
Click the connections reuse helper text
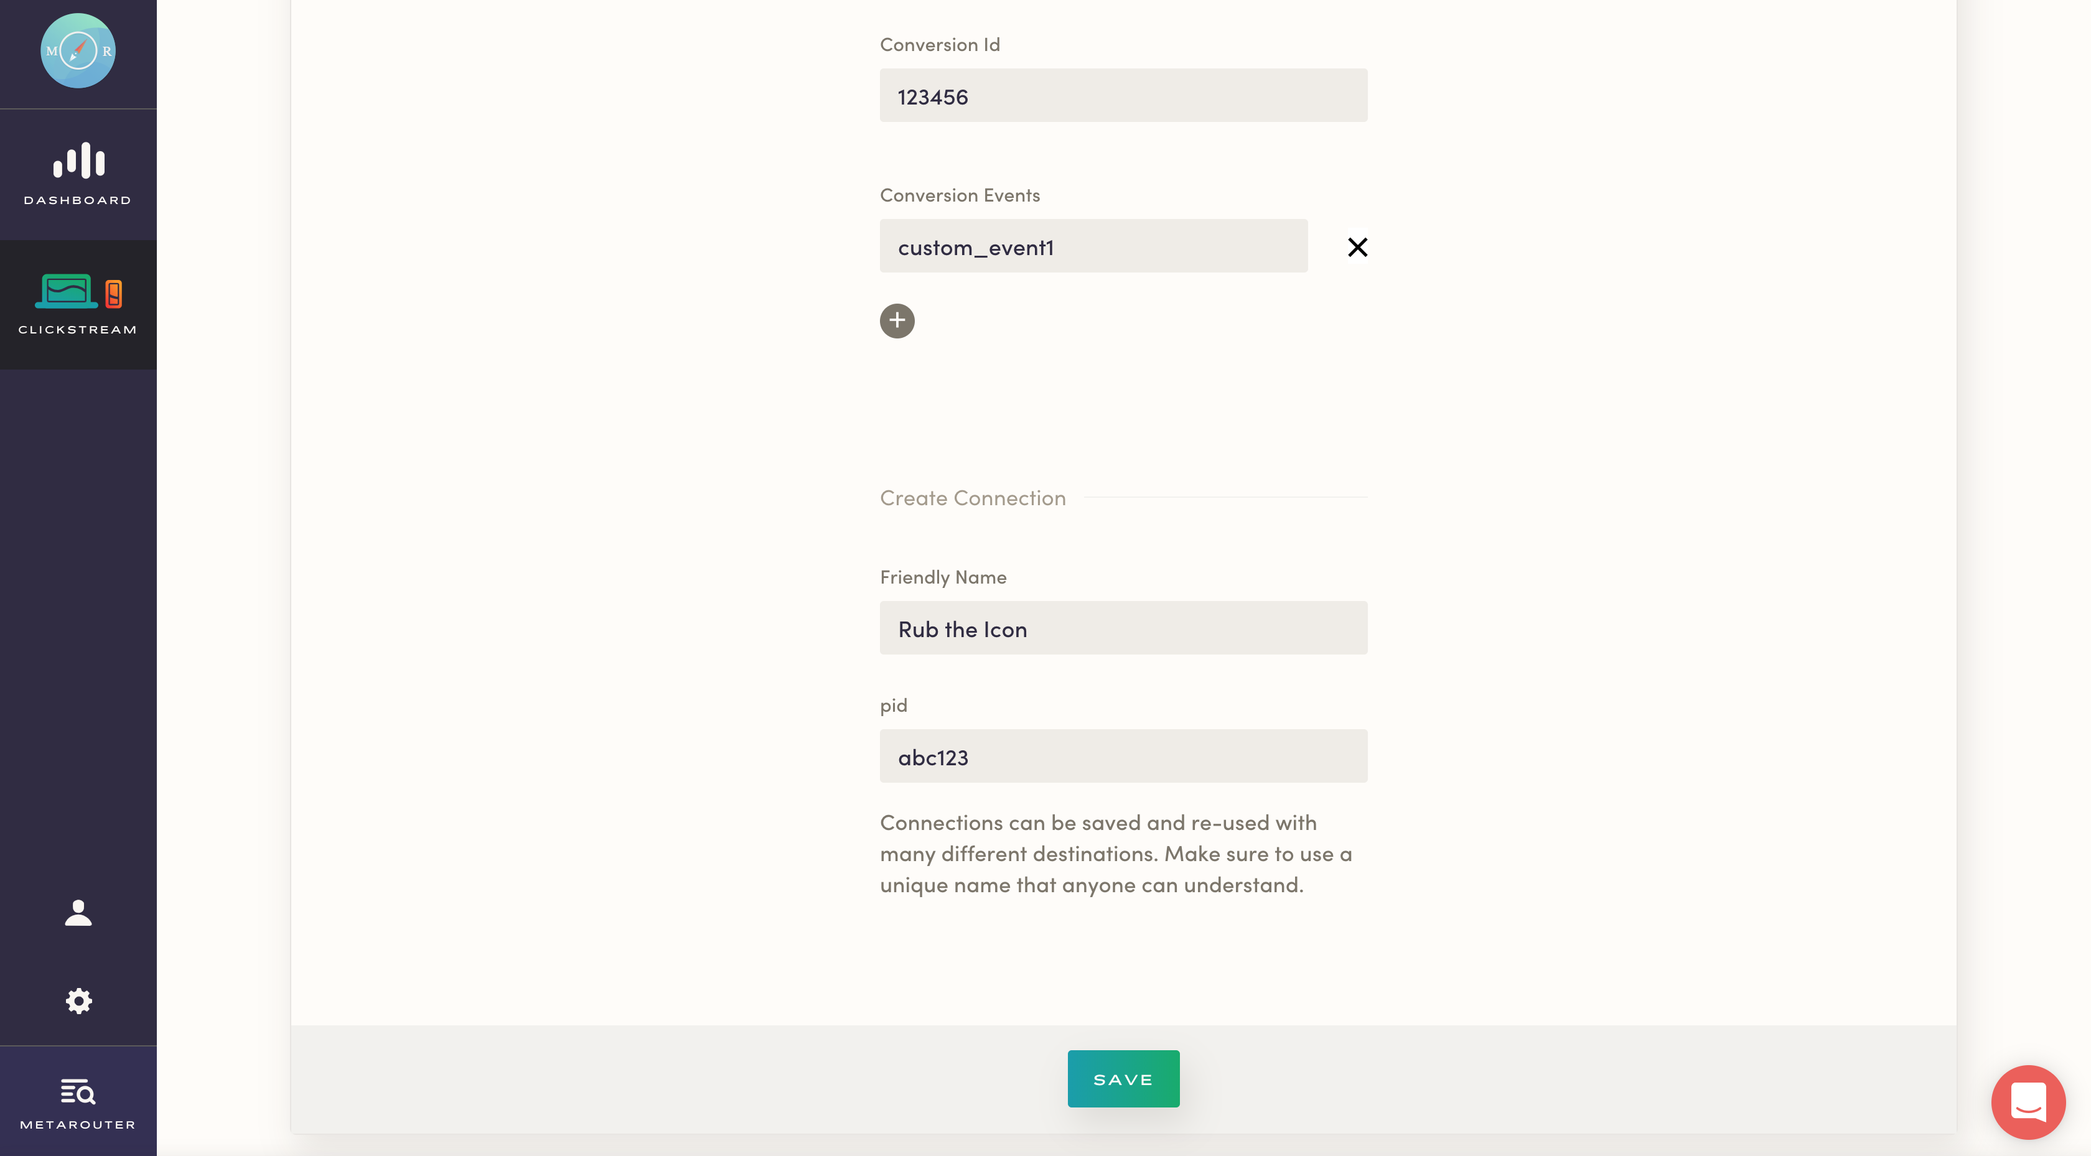pos(1115,853)
